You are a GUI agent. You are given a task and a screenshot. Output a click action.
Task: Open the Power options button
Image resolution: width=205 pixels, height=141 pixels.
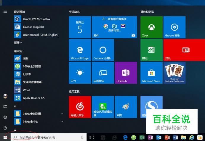point(5,128)
